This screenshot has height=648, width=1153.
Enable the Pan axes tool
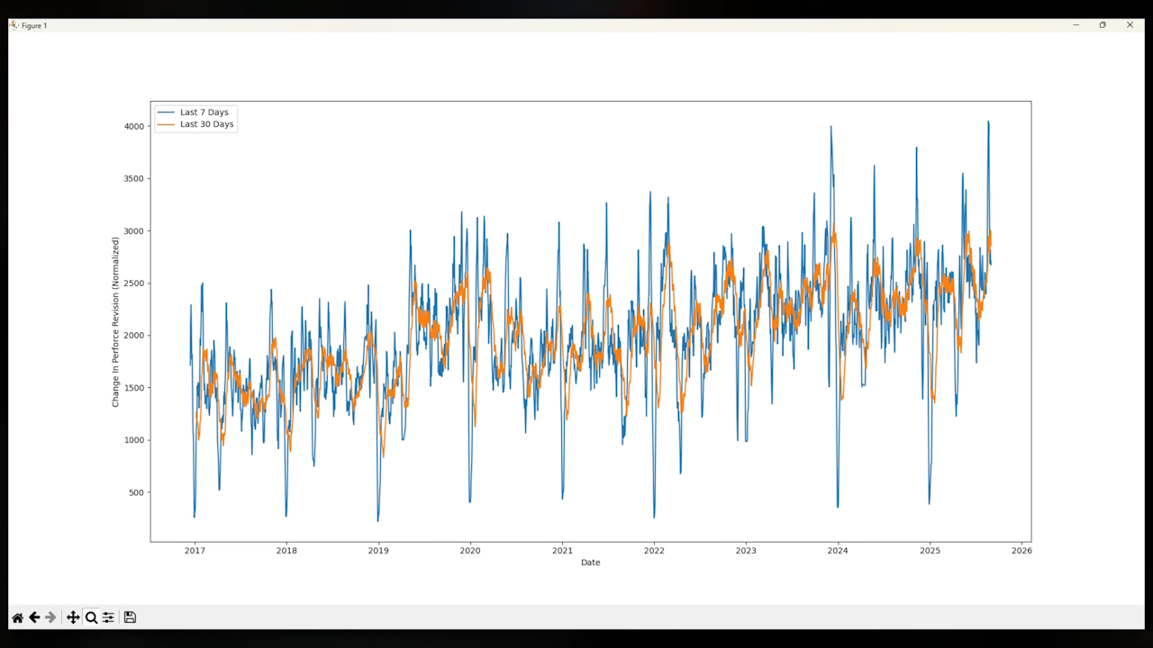pyautogui.click(x=73, y=617)
